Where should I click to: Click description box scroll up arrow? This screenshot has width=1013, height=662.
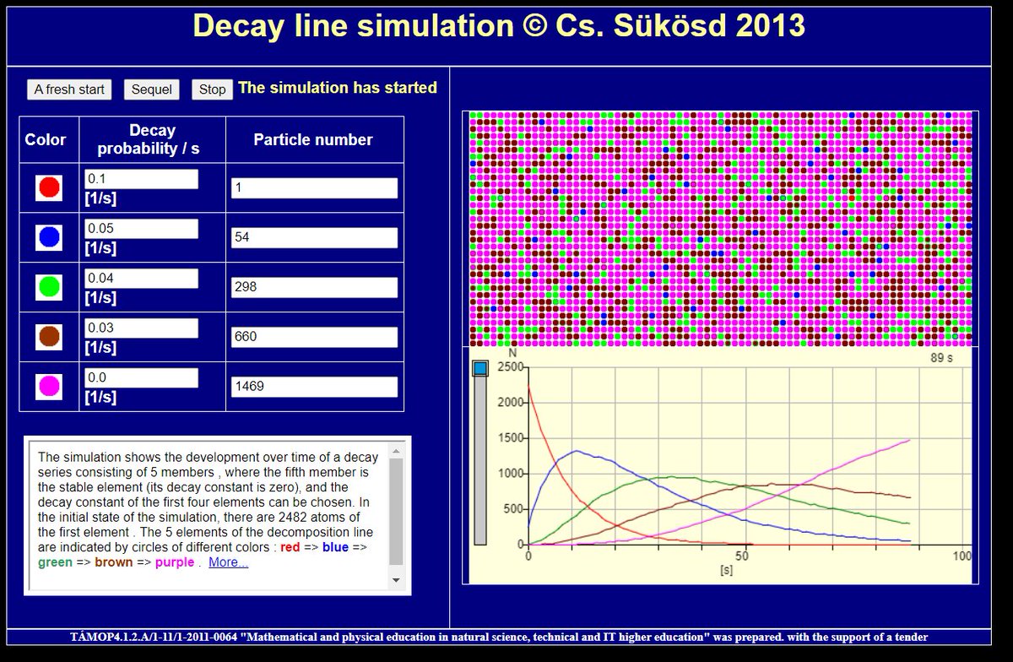pos(396,450)
